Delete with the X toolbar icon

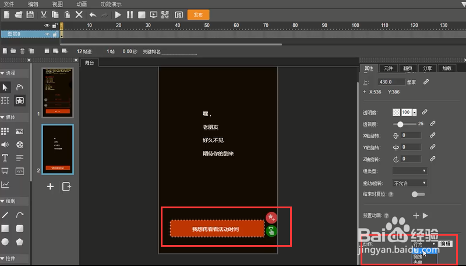(x=79, y=15)
